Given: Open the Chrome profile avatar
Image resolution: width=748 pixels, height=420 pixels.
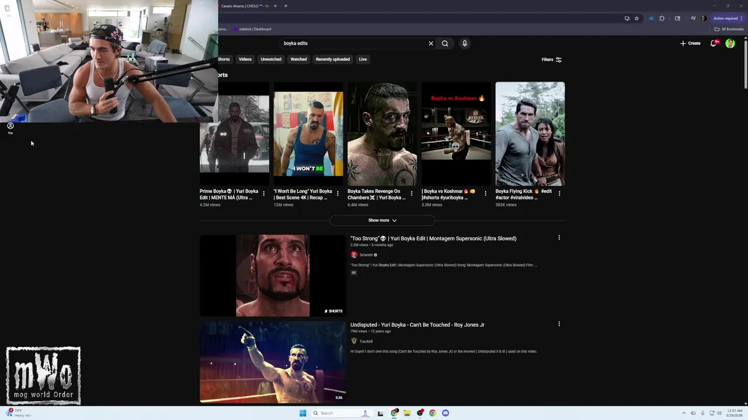Looking at the screenshot, I should (704, 18).
